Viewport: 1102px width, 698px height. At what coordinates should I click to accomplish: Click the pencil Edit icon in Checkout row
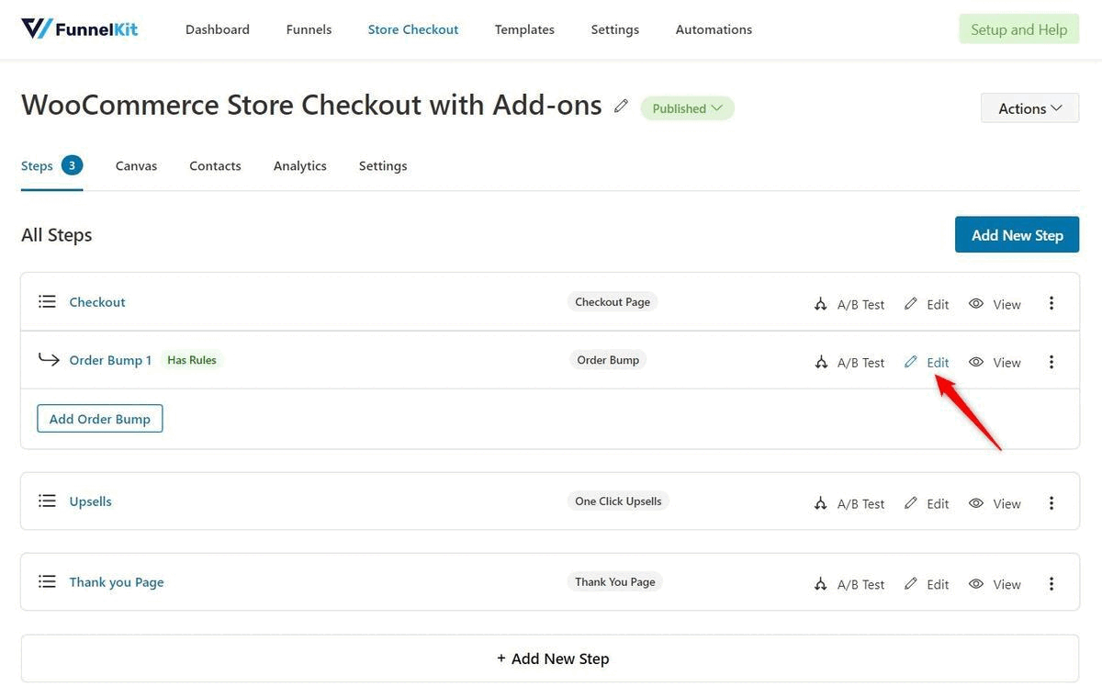click(911, 303)
